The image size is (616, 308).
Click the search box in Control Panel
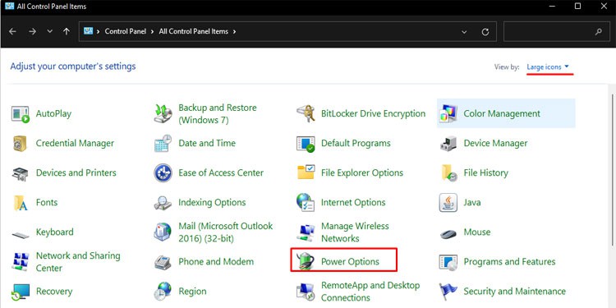click(556, 31)
